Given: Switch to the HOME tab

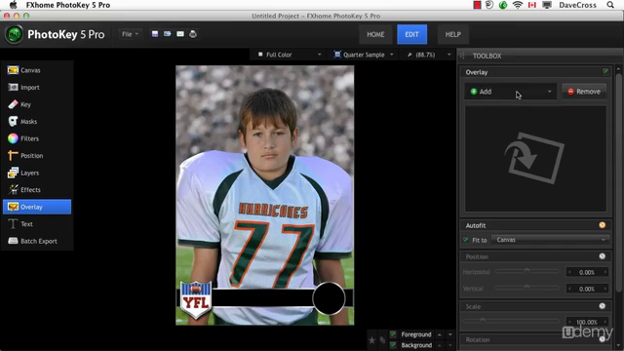Looking at the screenshot, I should (375, 35).
